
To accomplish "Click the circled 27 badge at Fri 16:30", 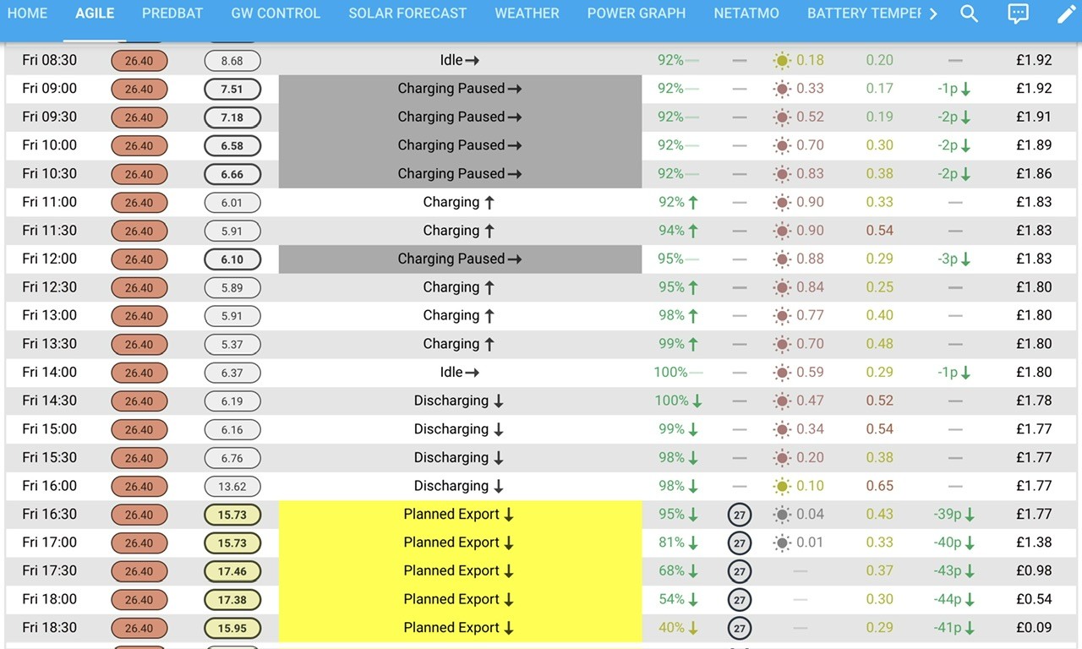I will tap(740, 515).
